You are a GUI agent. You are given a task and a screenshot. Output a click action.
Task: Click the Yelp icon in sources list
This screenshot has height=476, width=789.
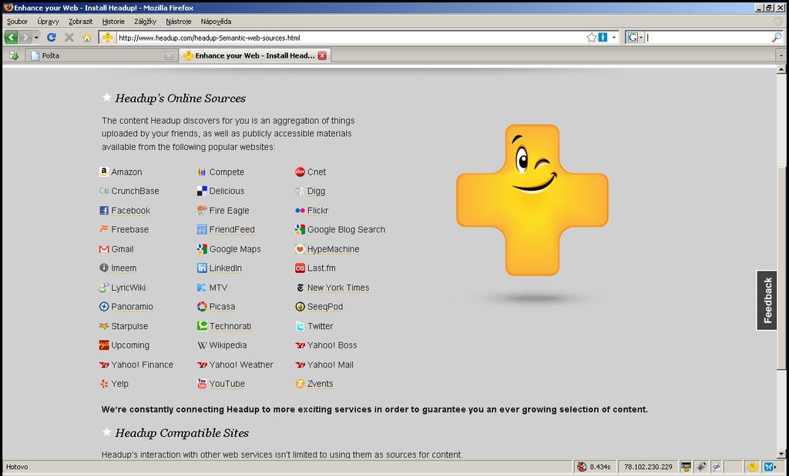pos(104,384)
